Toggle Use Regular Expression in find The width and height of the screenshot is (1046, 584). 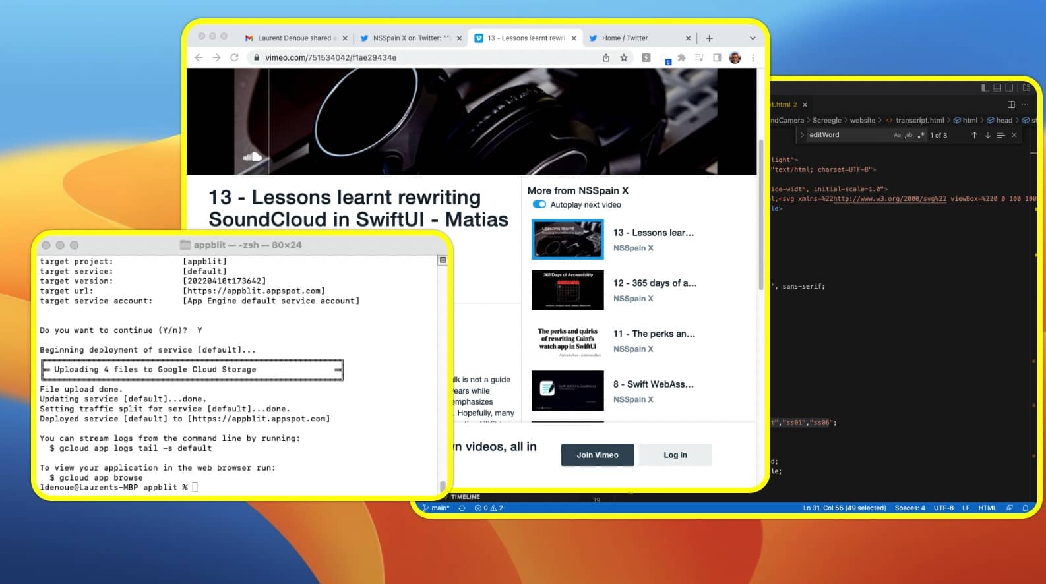[921, 135]
